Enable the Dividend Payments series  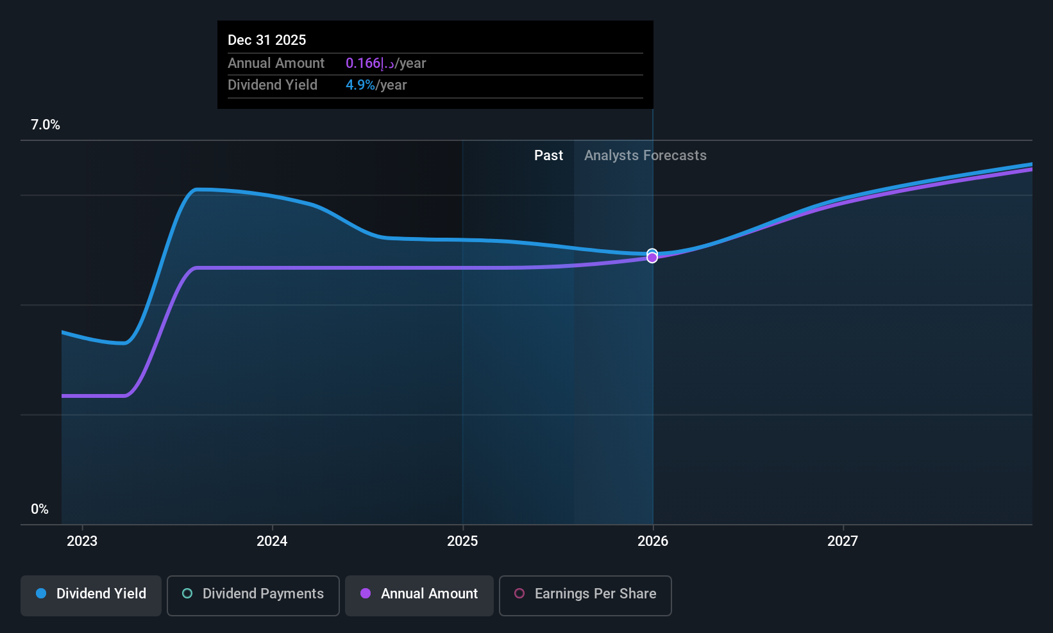(253, 595)
